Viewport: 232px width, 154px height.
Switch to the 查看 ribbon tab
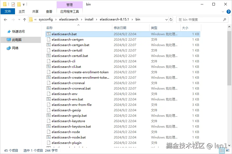[x=49, y=11]
